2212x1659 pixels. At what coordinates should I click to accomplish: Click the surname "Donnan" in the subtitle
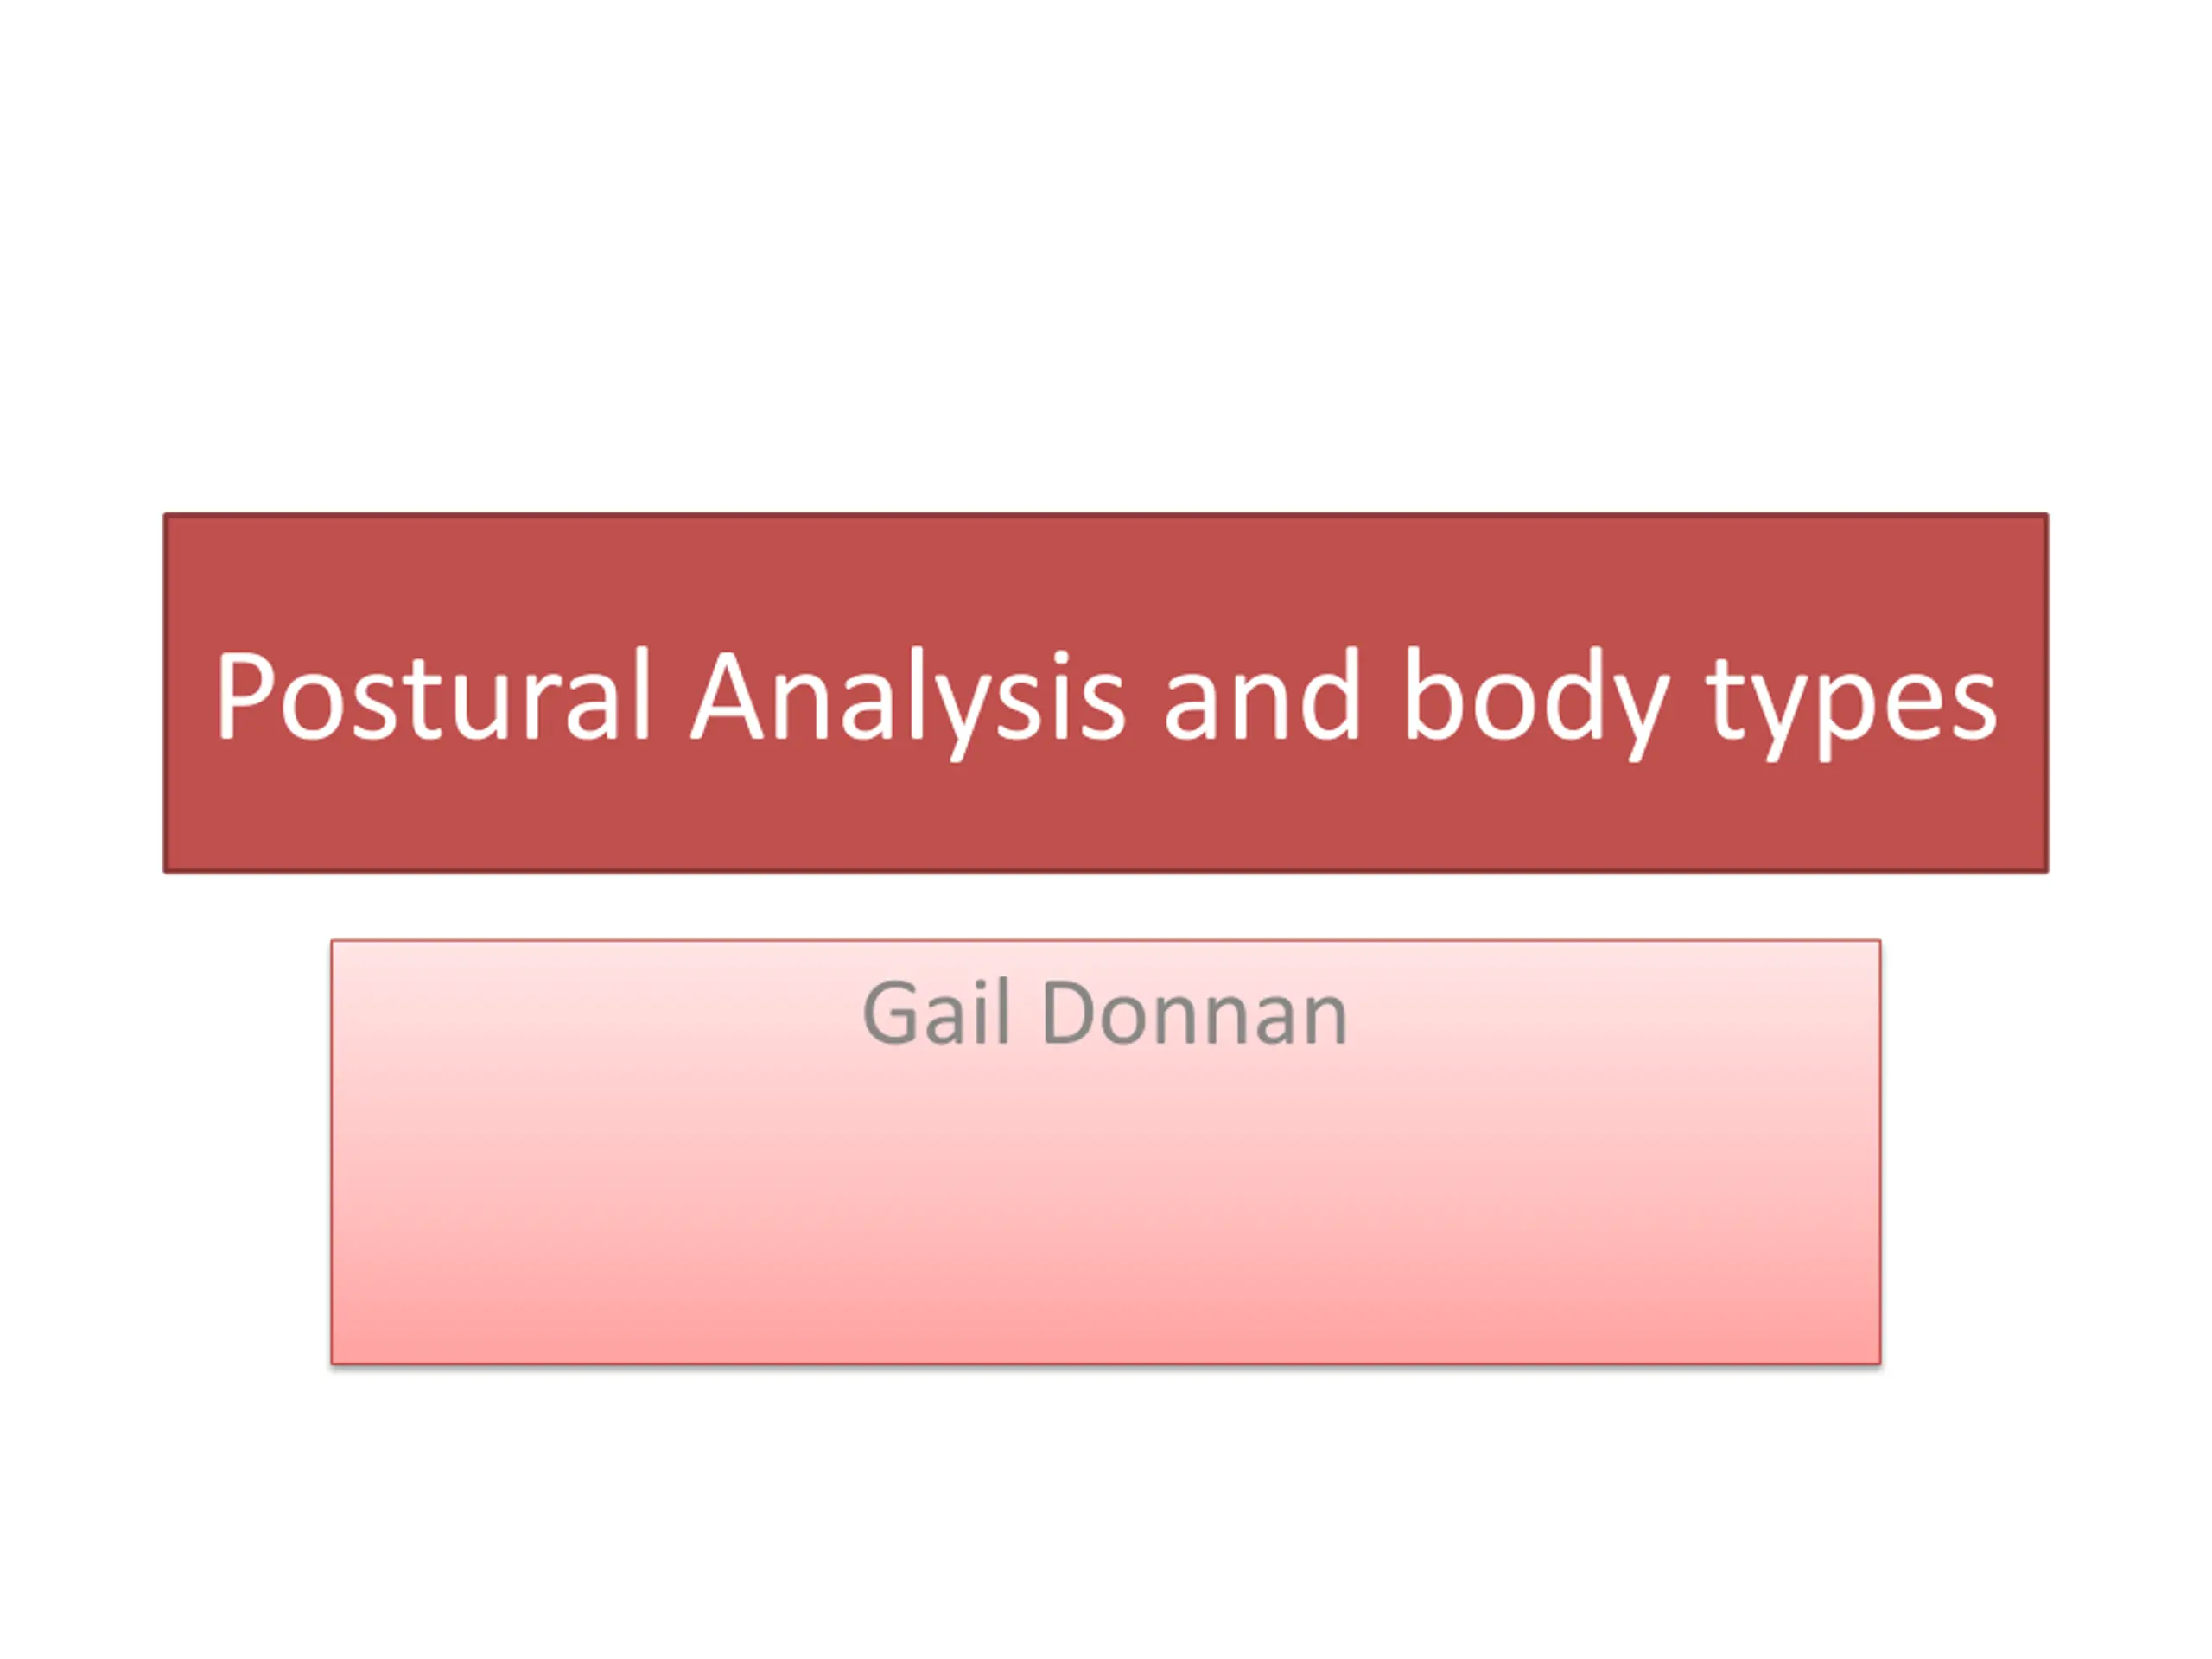pyautogui.click(x=1194, y=1013)
